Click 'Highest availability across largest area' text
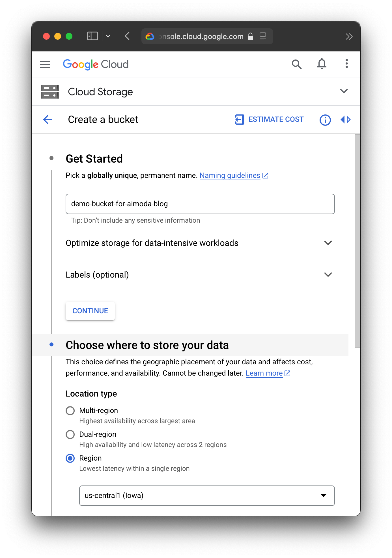 (x=137, y=421)
